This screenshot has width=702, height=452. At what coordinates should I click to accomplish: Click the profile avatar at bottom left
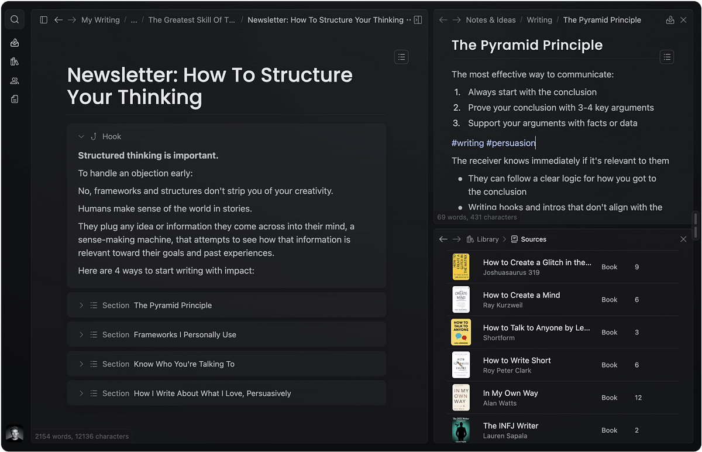(15, 433)
